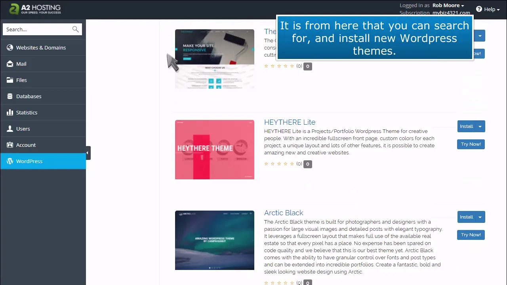Click the star rating of the top theme
This screenshot has width=507, height=285.
tap(279, 66)
